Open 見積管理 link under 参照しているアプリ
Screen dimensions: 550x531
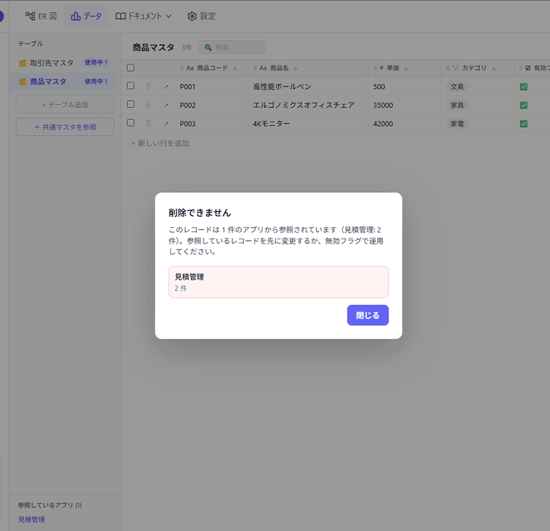pos(32,519)
